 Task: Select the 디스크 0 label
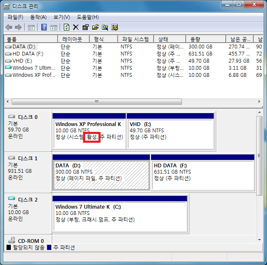click(28, 117)
